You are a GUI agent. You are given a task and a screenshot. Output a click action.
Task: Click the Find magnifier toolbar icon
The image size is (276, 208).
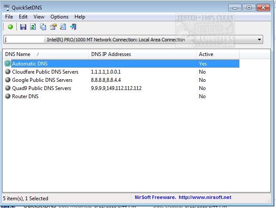point(63,27)
